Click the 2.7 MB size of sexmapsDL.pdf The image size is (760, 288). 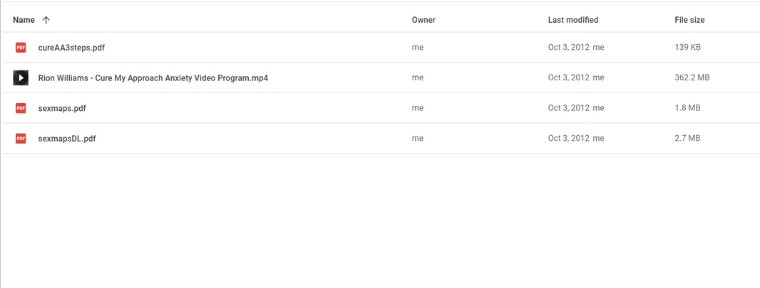coord(687,138)
